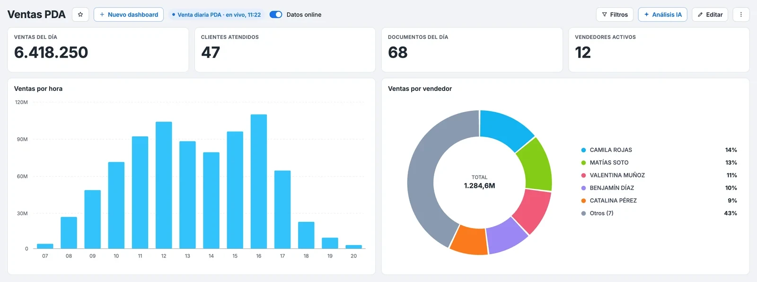This screenshot has width=757, height=282.
Task: Click the TOTAL 1.284,6M donut center
Action: pyautogui.click(x=479, y=182)
